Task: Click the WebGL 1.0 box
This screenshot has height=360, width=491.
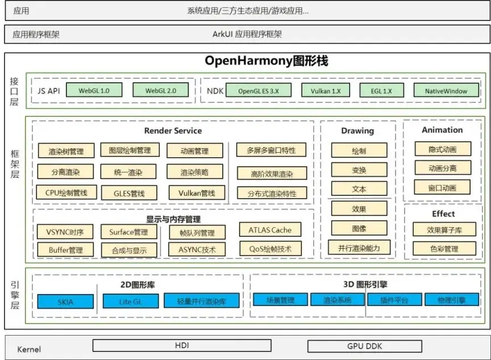Action: coord(94,90)
